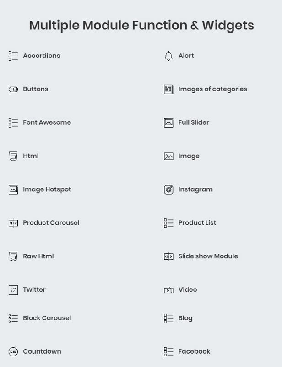The image size is (282, 367).
Task: Open the Product List text
Action: [x=197, y=223]
